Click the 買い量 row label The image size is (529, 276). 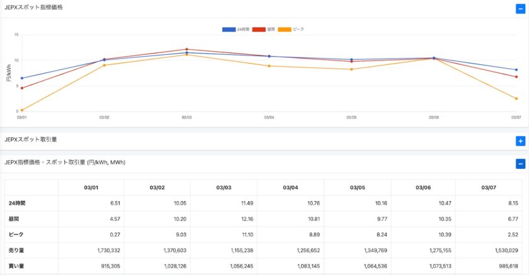(x=18, y=266)
